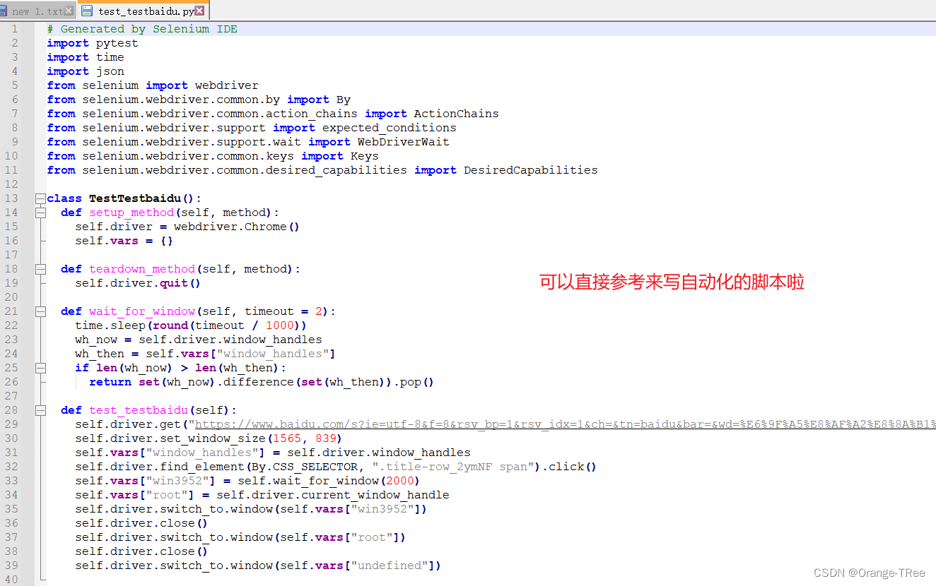Screen dimensions: 936x586
Task: Click the 'self.vars = {}' line
Action: click(x=124, y=241)
